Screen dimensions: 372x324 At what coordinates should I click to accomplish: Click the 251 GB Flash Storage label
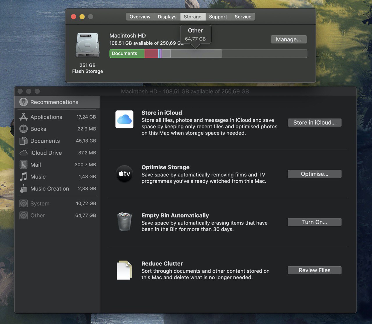tap(87, 68)
